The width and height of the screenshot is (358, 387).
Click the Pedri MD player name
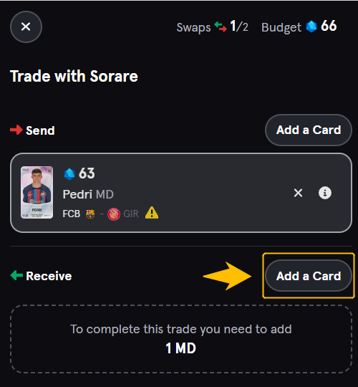[88, 194]
